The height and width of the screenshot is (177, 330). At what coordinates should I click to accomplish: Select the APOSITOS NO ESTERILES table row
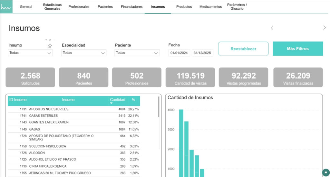(x=74, y=109)
